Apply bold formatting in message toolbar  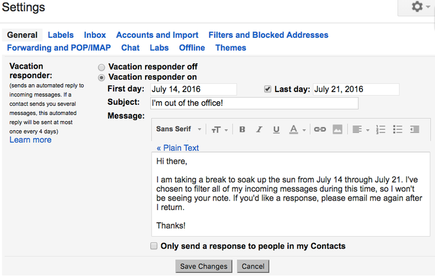[x=242, y=129]
